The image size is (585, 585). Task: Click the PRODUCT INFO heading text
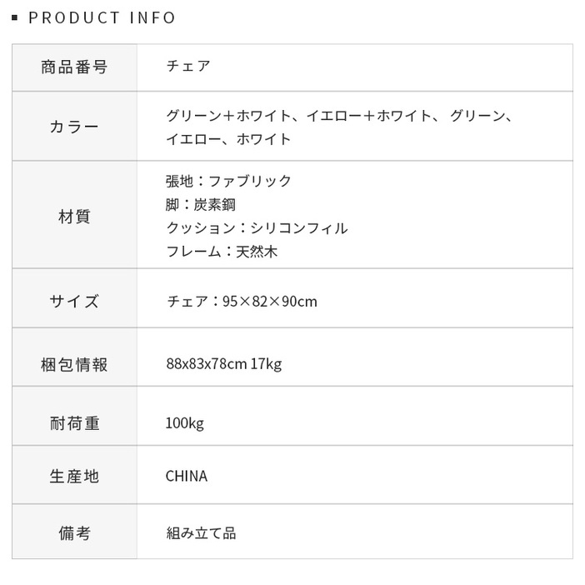coord(102,17)
